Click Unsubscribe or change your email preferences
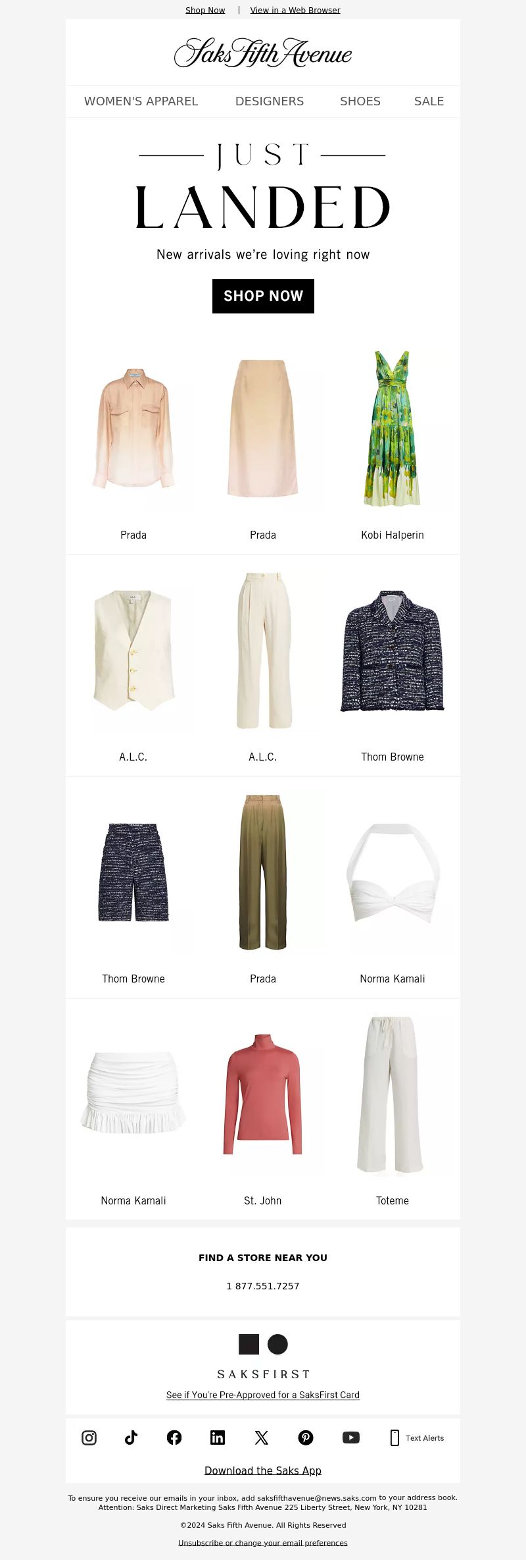The width and height of the screenshot is (526, 1560). pos(263,1543)
